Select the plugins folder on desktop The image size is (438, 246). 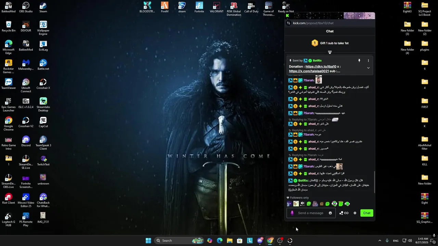[425, 46]
